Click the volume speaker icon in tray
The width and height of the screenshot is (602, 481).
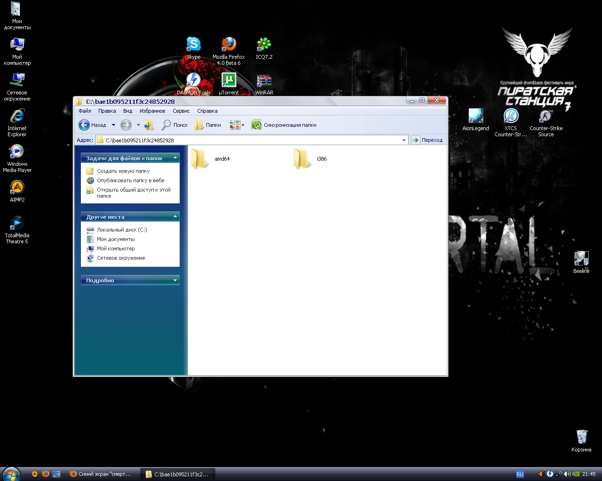click(x=567, y=474)
